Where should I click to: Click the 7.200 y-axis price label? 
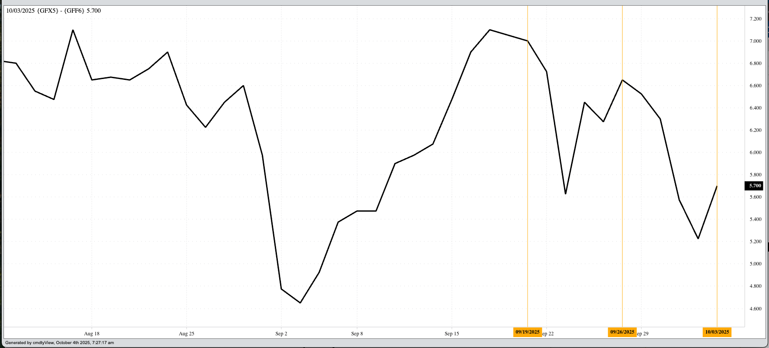click(x=755, y=19)
